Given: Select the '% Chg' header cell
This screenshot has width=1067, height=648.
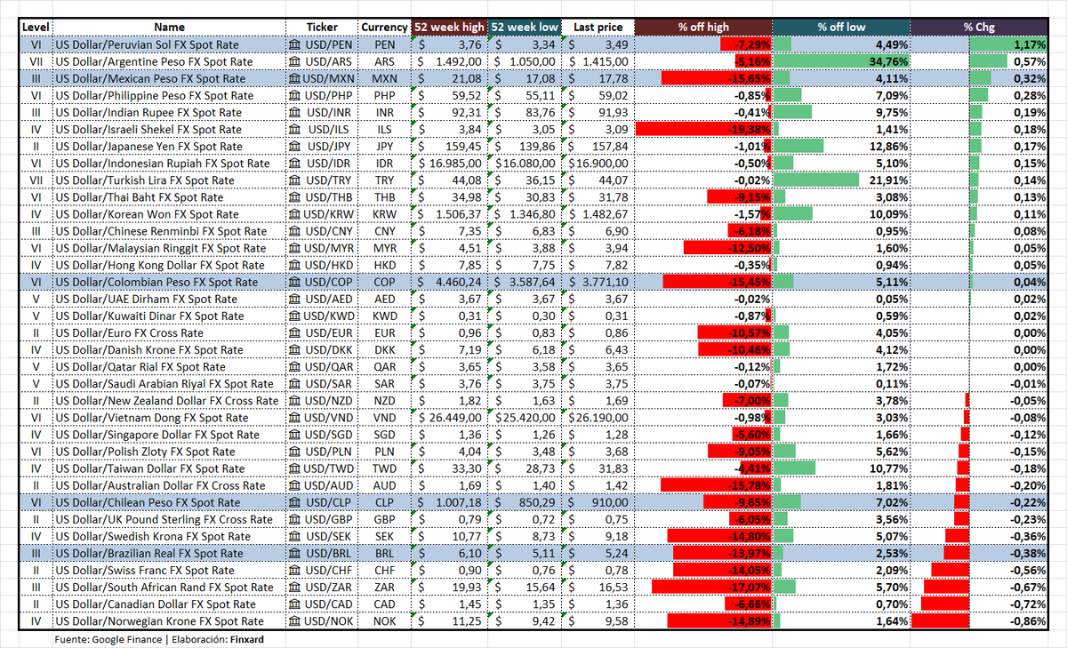Looking at the screenshot, I should [979, 27].
